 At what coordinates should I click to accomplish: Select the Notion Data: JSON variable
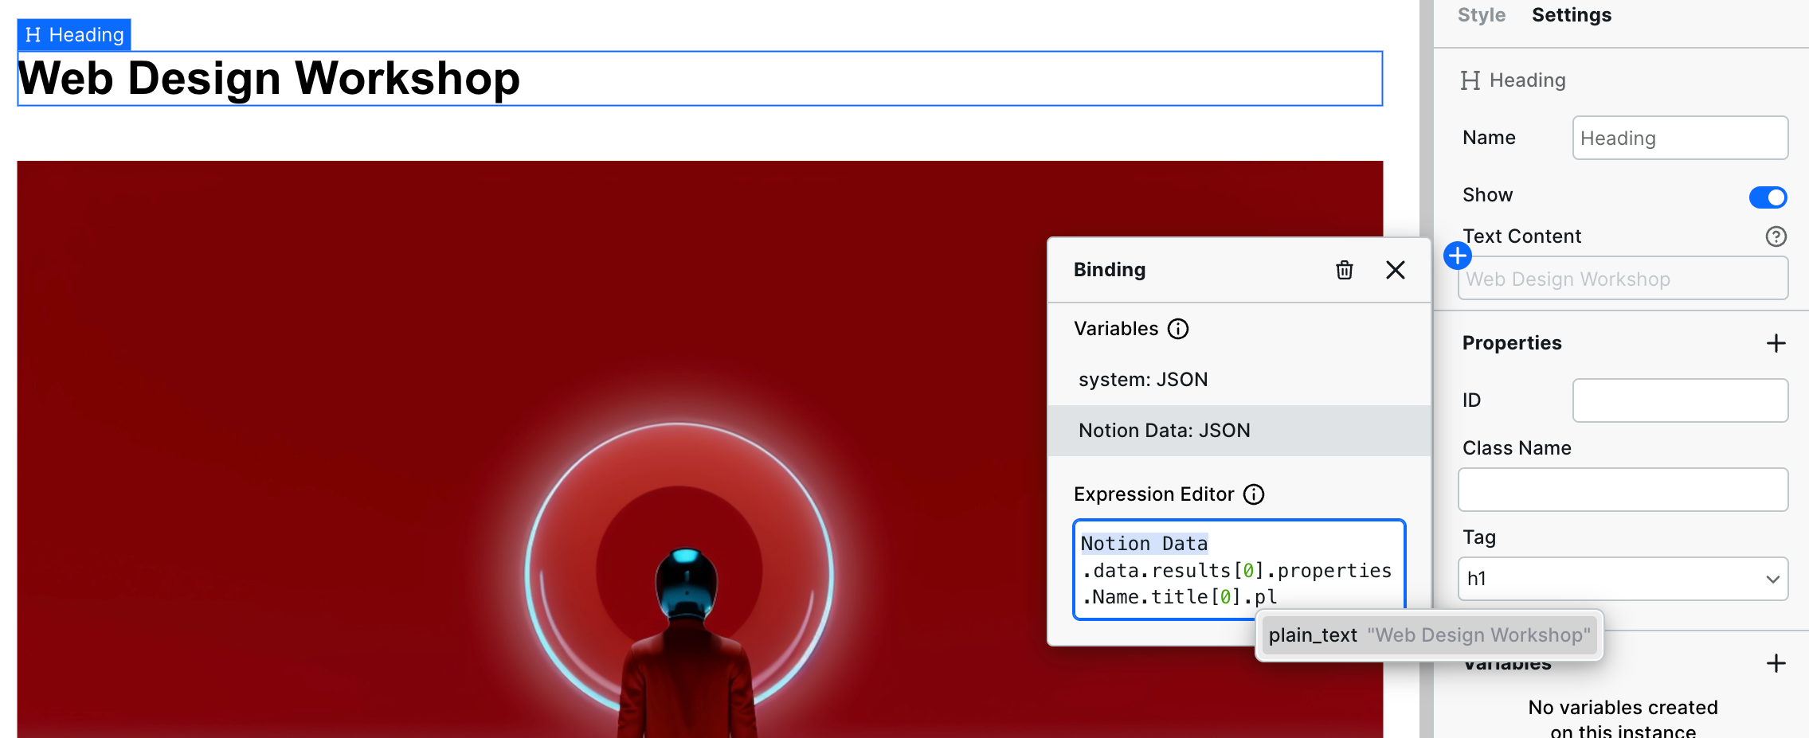(x=1164, y=430)
